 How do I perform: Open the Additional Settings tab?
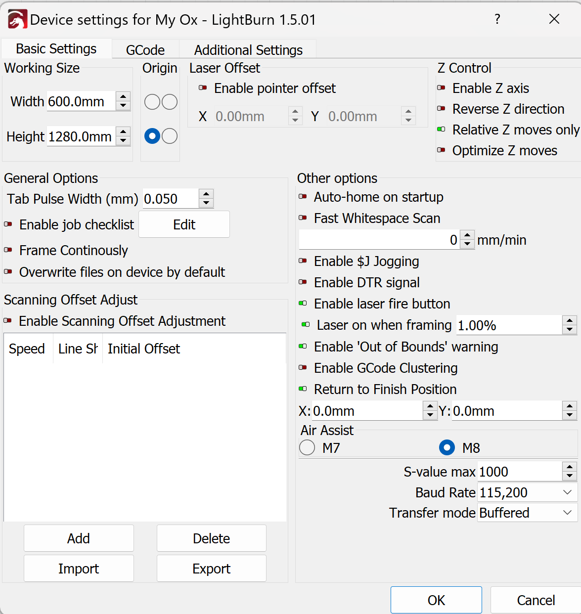pyautogui.click(x=248, y=49)
